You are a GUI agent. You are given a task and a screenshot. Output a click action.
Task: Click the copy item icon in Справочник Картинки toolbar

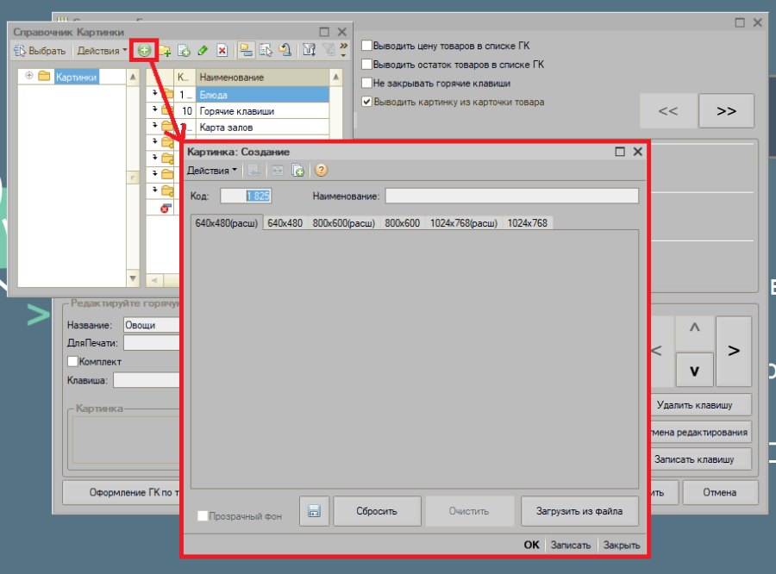tap(184, 51)
